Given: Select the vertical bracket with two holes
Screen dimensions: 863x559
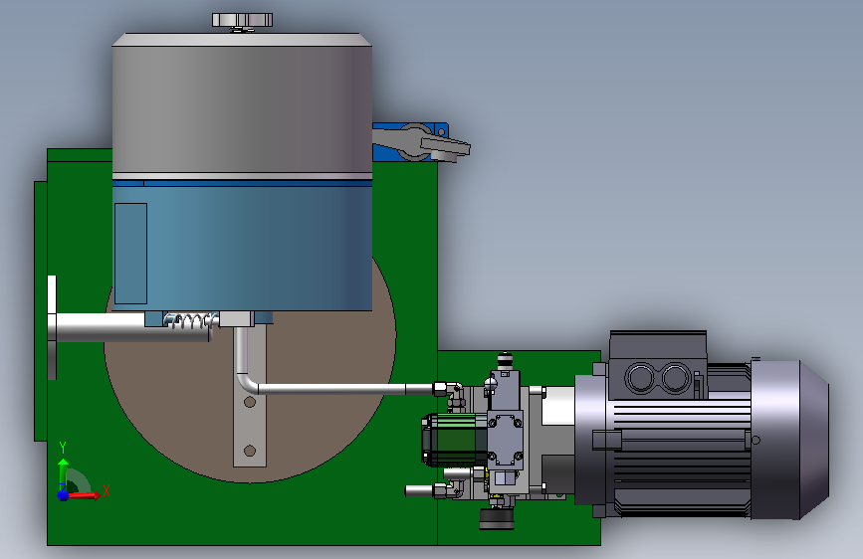Looking at the screenshot, I should 250,427.
